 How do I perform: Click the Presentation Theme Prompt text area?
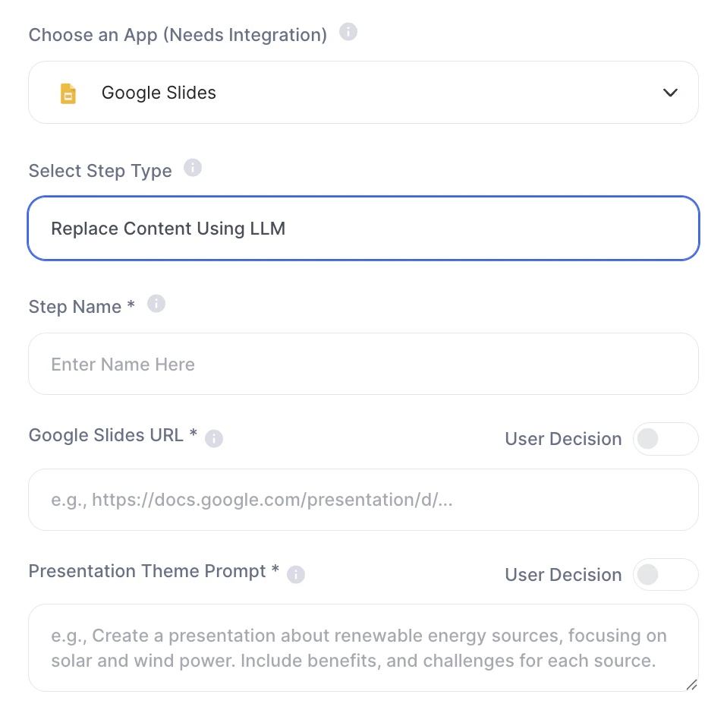pyautogui.click(x=363, y=648)
